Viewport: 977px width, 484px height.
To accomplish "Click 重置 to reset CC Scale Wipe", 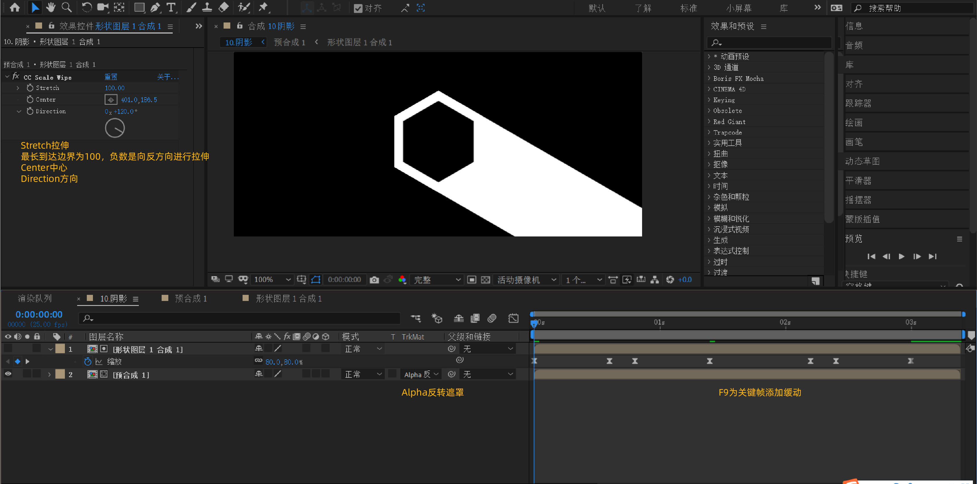I will point(111,77).
